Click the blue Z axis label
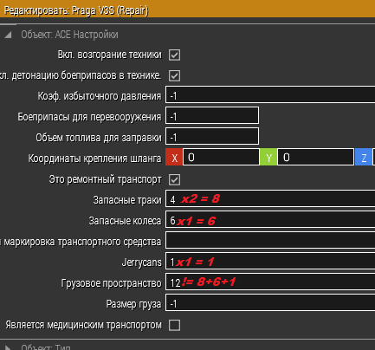 364,157
